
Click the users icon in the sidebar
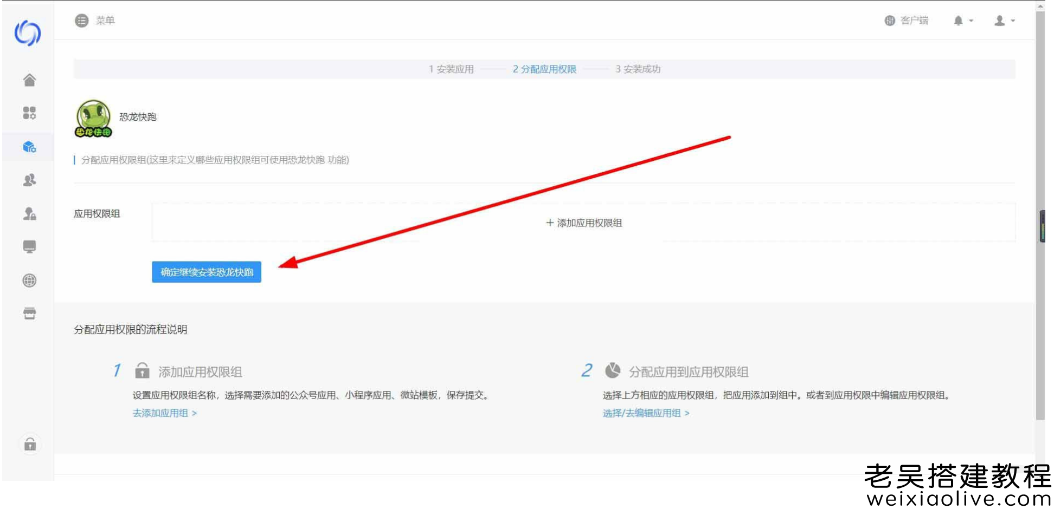[30, 180]
